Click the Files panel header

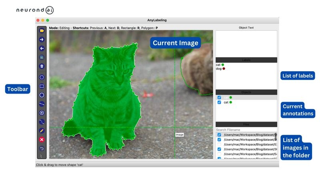(x=246, y=124)
